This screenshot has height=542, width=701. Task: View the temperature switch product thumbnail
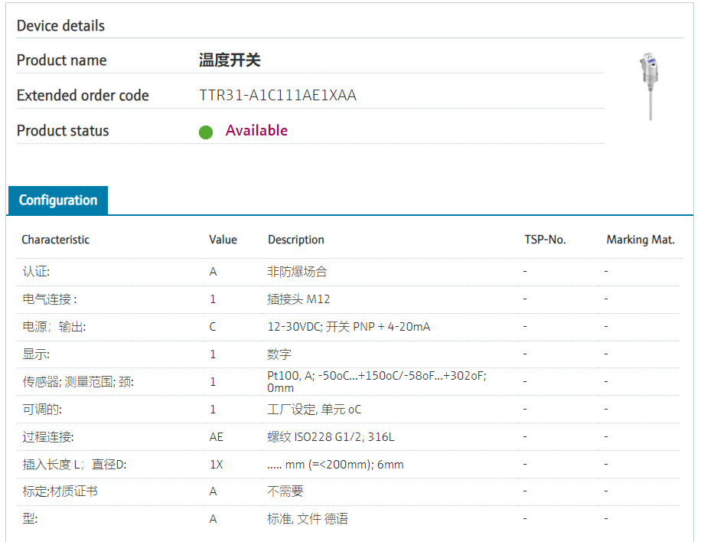(650, 87)
